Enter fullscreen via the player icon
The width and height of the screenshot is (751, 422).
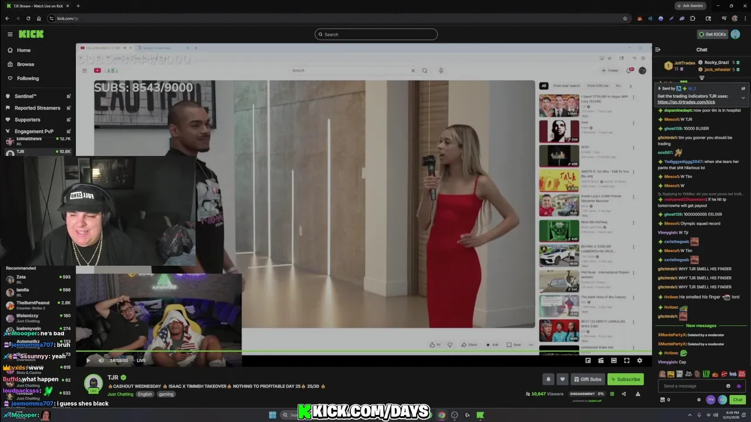point(627,360)
